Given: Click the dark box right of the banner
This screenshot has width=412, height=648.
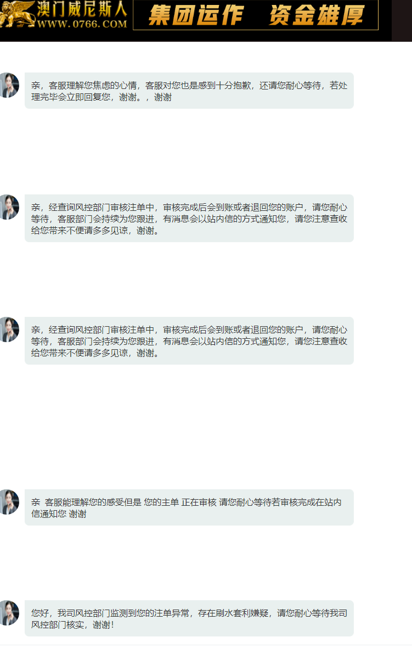Looking at the screenshot, I should coord(402,21).
